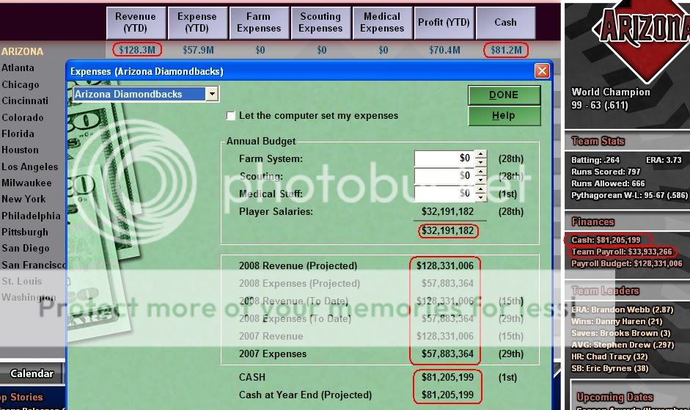Select the Medical Expenses column header
Screen dimensions: 690x410
(382, 23)
